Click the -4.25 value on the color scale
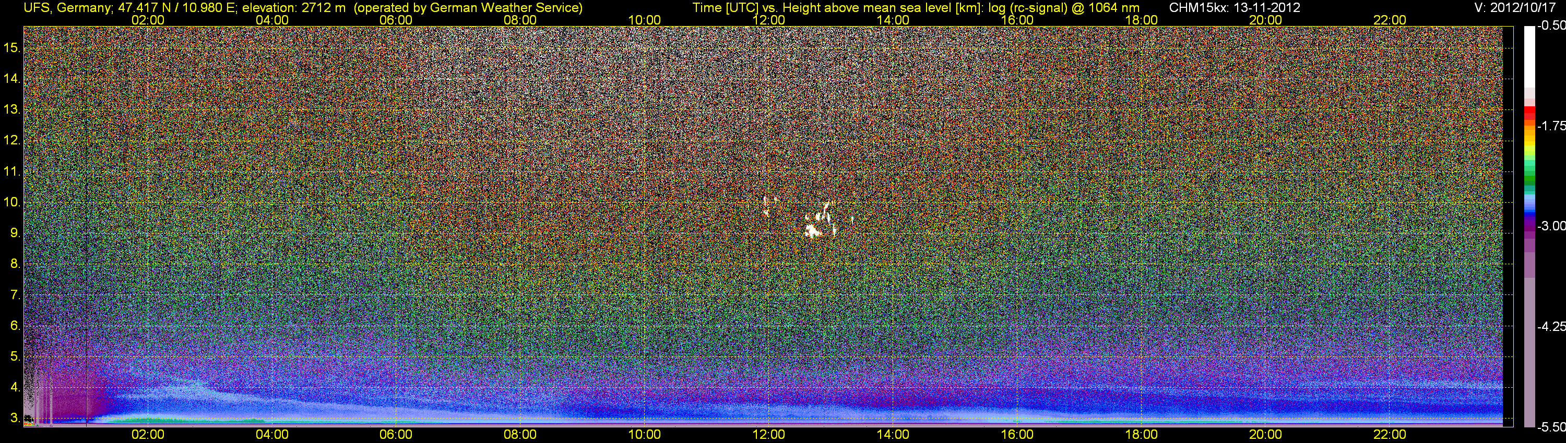The height and width of the screenshot is (443, 1566). pos(1551,326)
